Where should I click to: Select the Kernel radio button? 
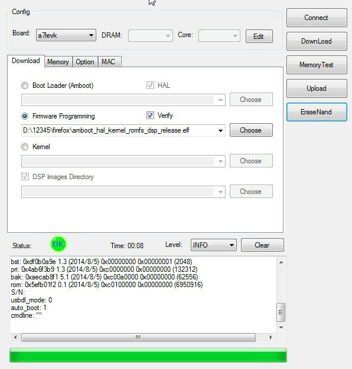pyautogui.click(x=25, y=147)
